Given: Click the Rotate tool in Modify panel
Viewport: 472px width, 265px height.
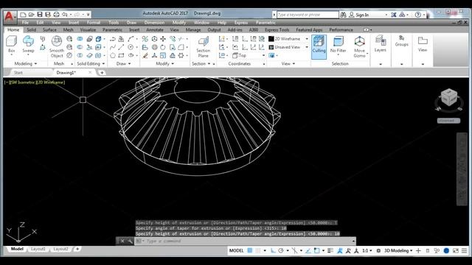Looking at the screenshot, I should click(163, 47).
